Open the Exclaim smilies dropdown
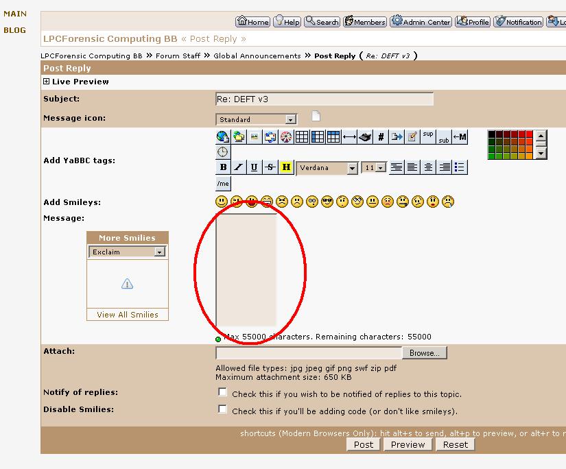 click(160, 252)
